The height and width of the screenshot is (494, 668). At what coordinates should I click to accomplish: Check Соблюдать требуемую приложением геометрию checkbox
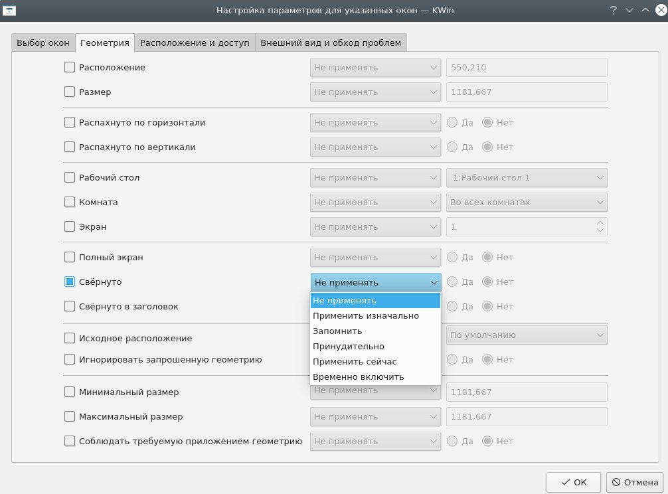[70, 441]
